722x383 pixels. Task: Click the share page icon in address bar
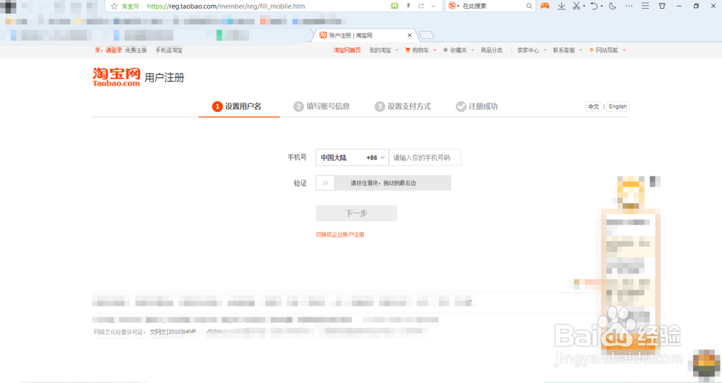pyautogui.click(x=421, y=6)
